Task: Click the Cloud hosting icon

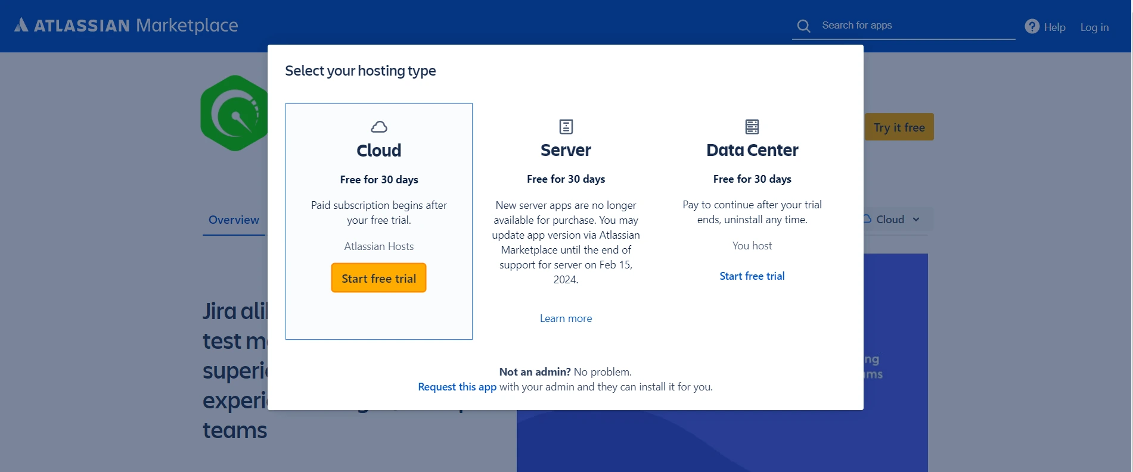Action: point(379,127)
